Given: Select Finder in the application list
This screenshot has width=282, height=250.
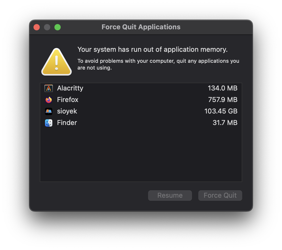Looking at the screenshot, I should coord(67,123).
